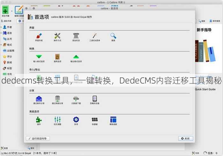Click 虚拟书库 button in main window
This screenshot has width=223, height=156.
tap(6, 21)
